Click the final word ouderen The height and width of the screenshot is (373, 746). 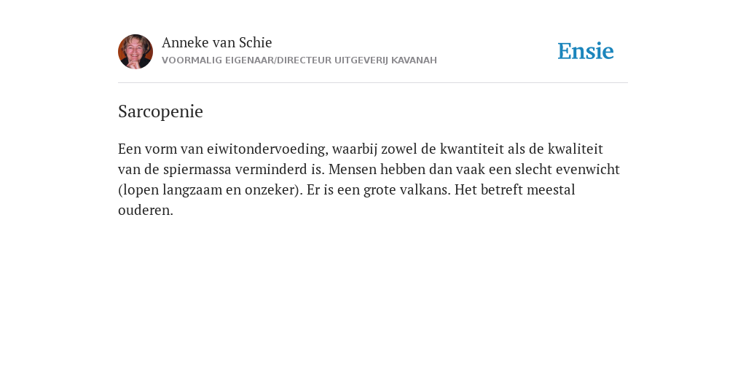[x=146, y=211]
